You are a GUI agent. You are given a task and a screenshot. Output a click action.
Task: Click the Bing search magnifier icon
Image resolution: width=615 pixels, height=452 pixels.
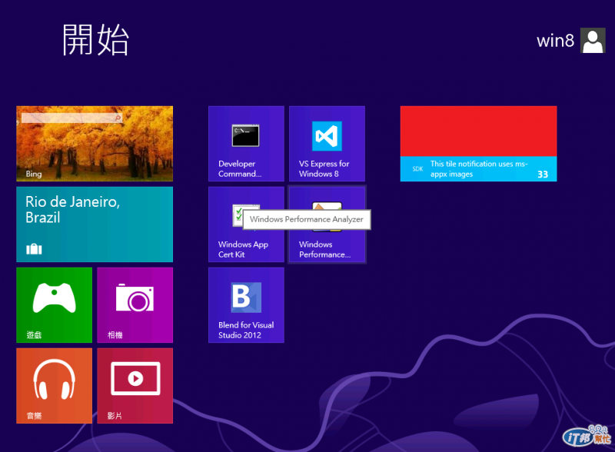pos(118,118)
